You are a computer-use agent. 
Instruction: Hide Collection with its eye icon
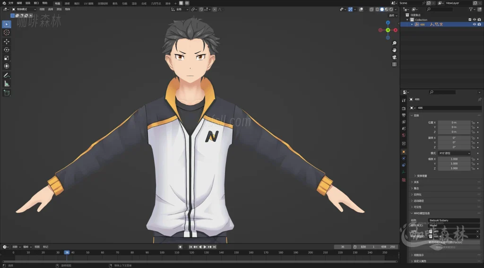tap(475, 19)
